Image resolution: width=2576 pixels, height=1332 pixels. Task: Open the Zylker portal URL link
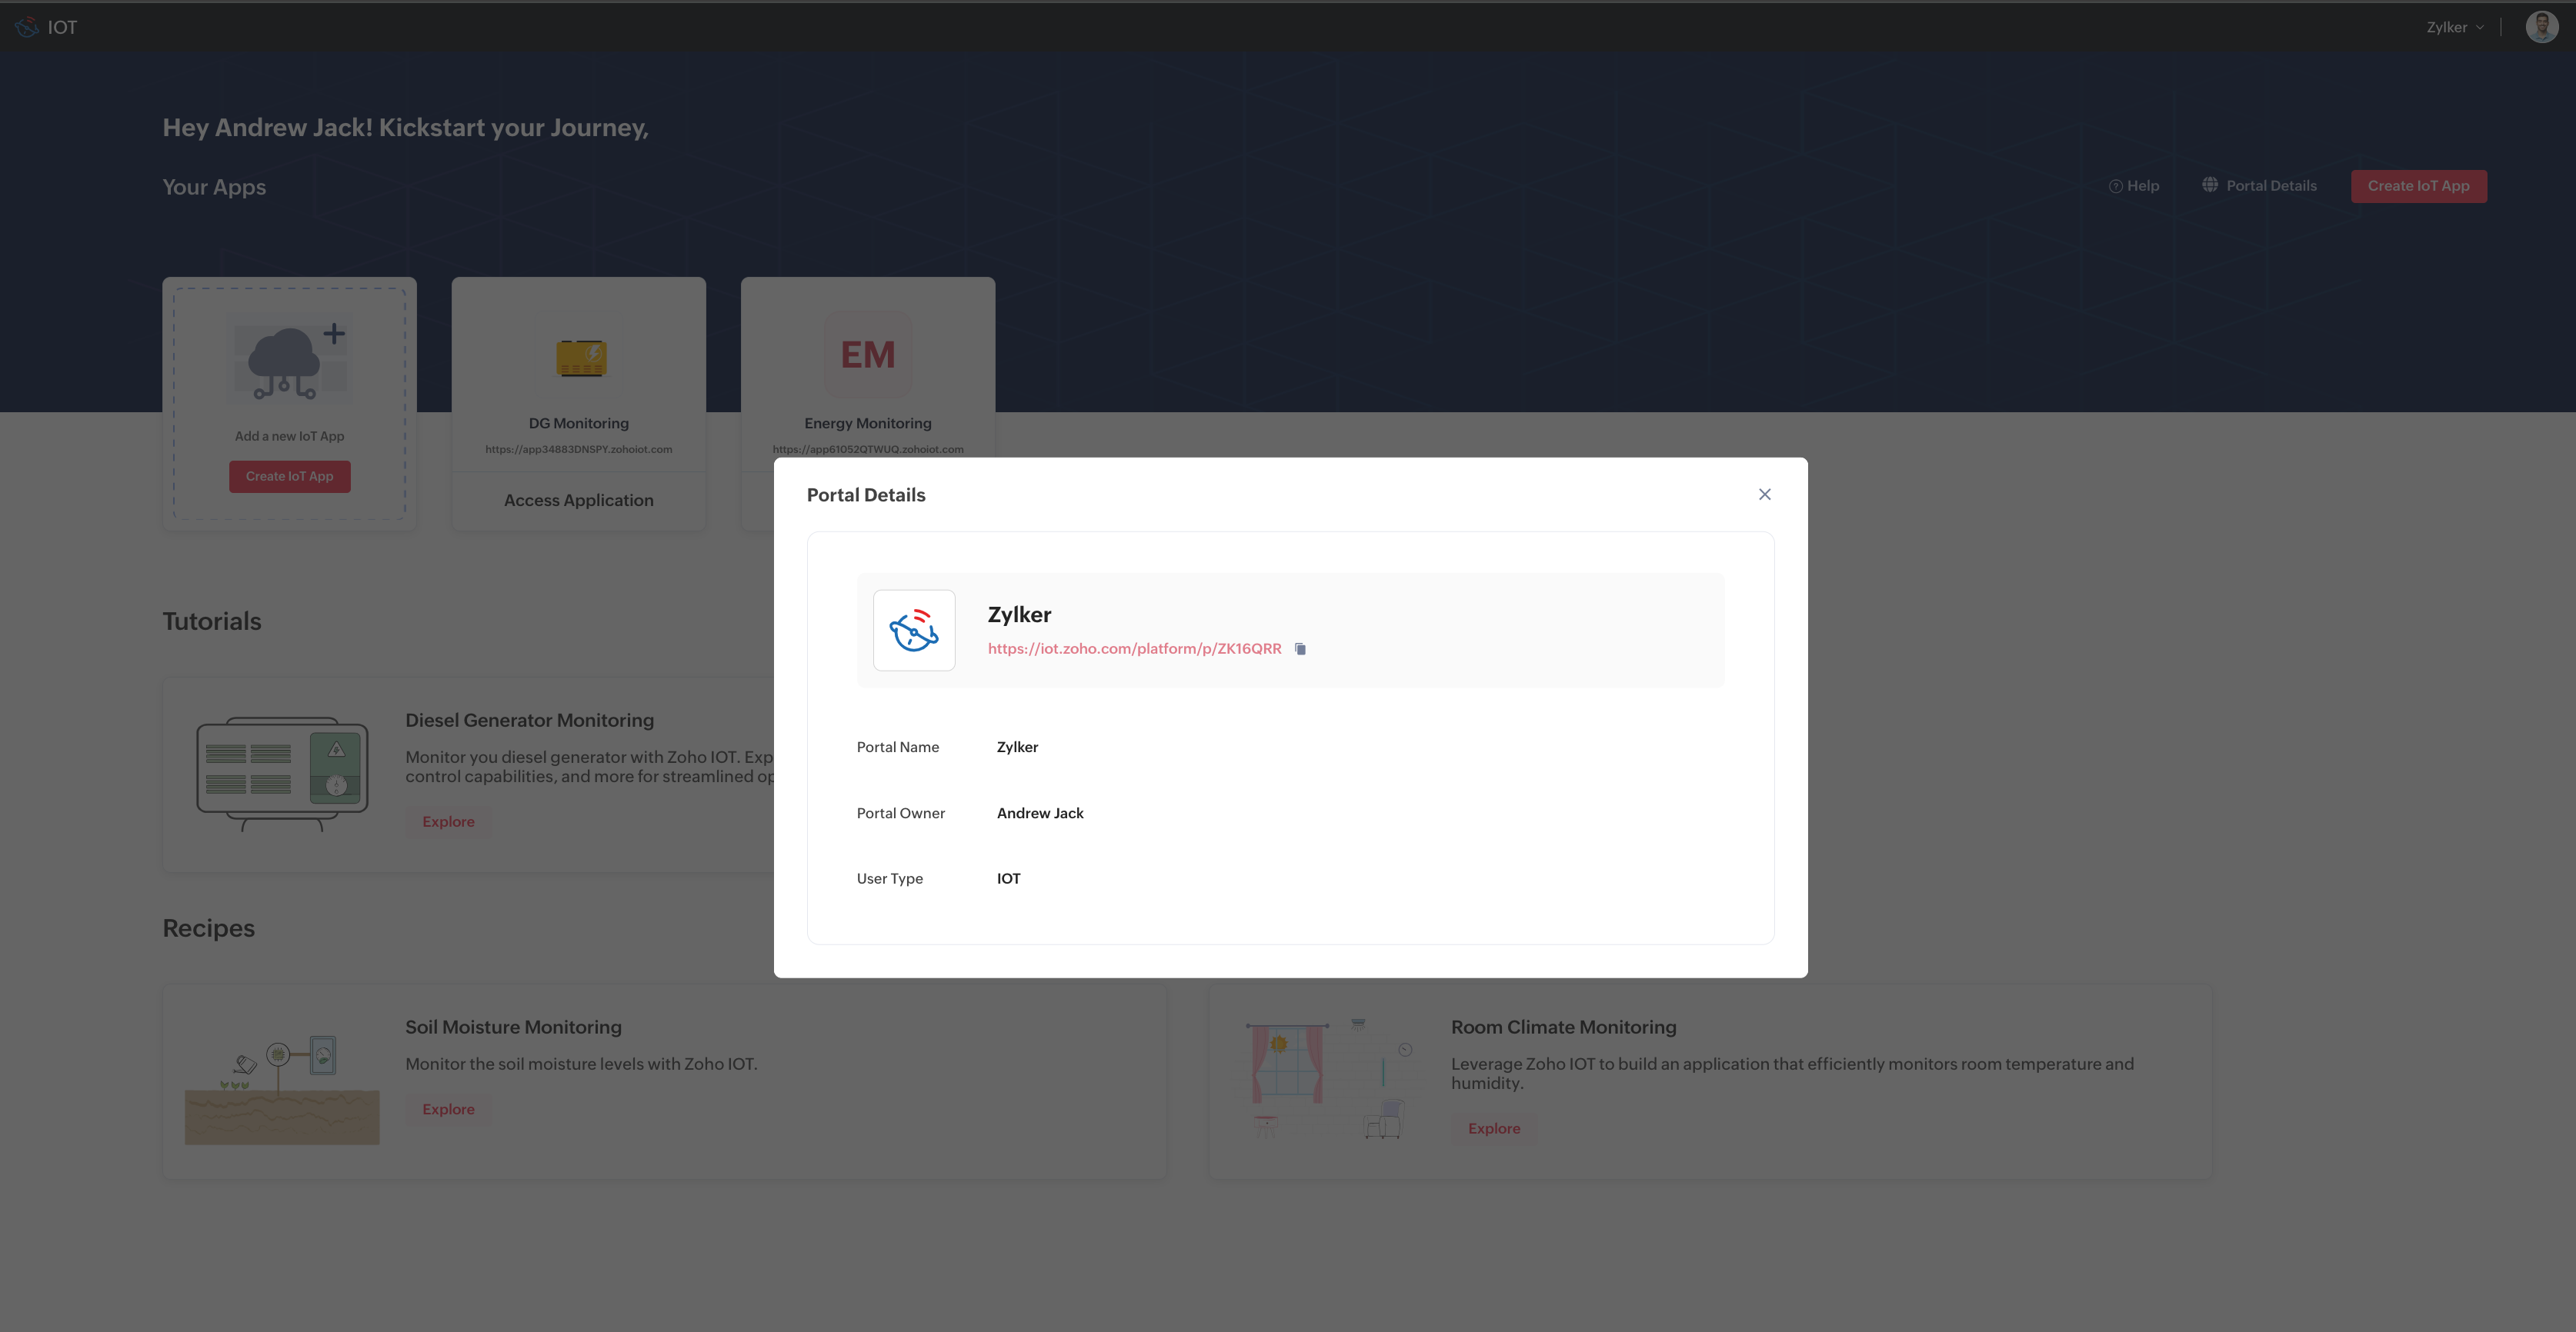coord(1134,648)
